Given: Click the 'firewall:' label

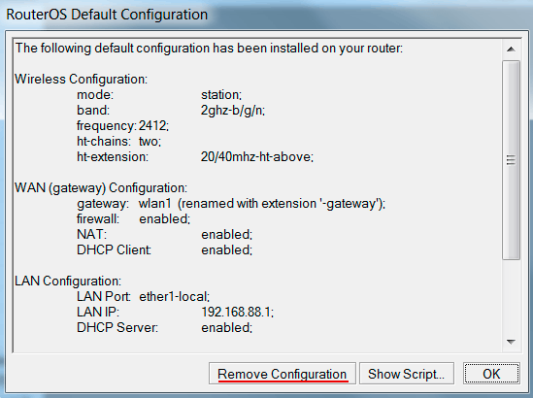Looking at the screenshot, I should pyautogui.click(x=98, y=218).
